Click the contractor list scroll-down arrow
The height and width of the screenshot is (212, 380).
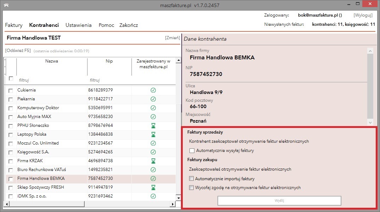(178, 198)
